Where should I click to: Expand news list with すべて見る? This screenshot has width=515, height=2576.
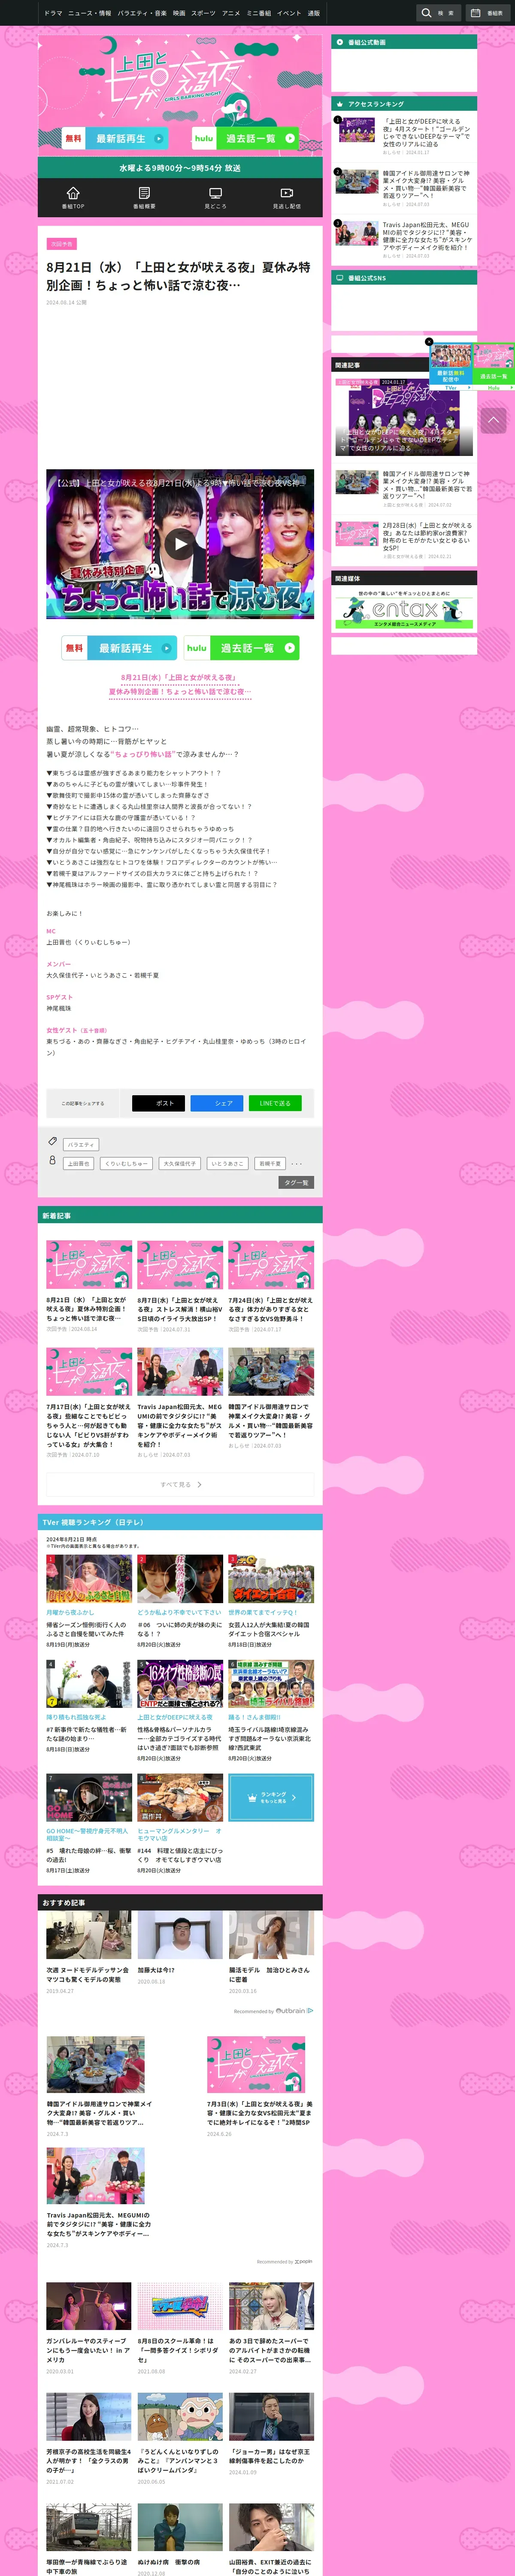click(180, 1484)
